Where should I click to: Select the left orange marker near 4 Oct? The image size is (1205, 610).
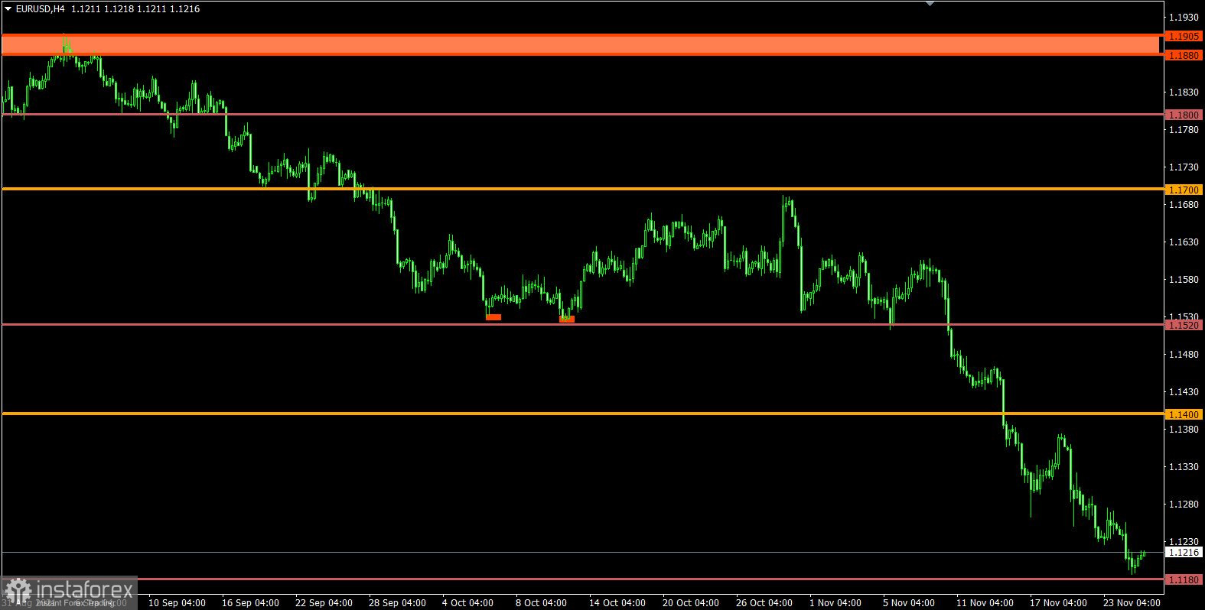click(493, 316)
